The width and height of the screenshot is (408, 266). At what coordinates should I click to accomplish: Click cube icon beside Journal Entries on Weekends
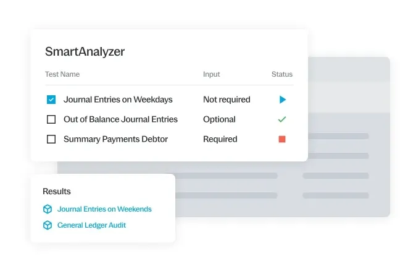click(48, 209)
